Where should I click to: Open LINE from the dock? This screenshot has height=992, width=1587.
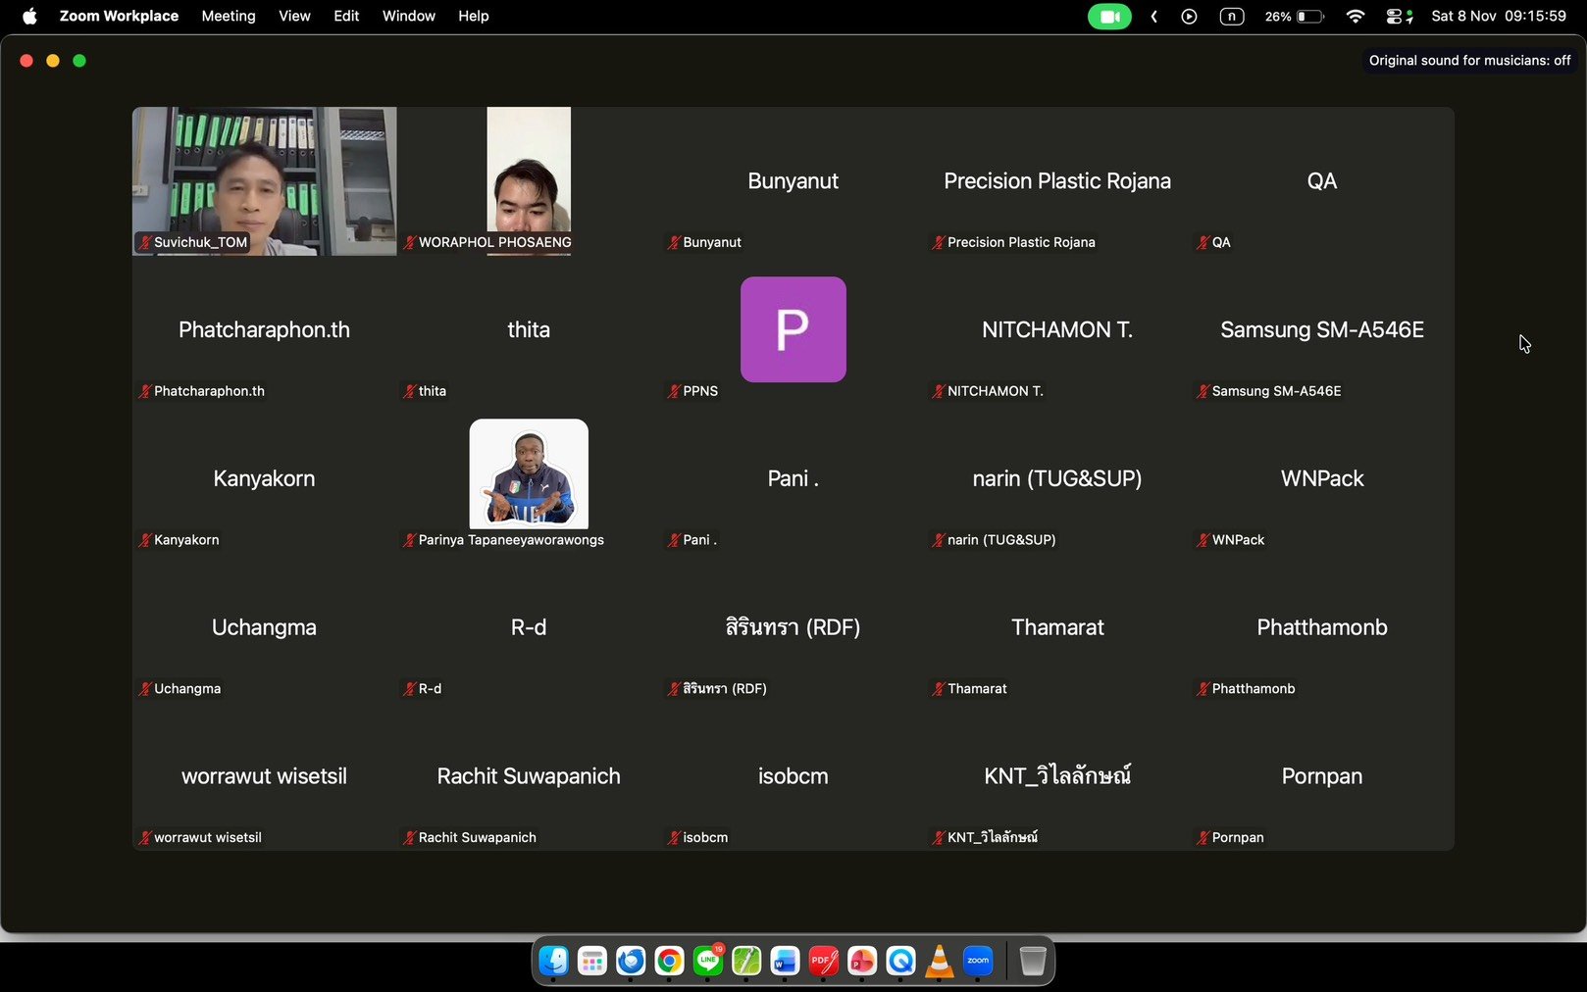[707, 962]
